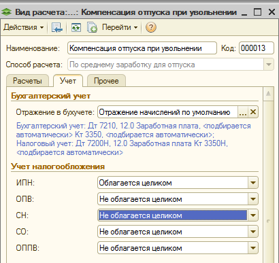Click the СО field value
The image size is (279, 263).
coord(173,232)
